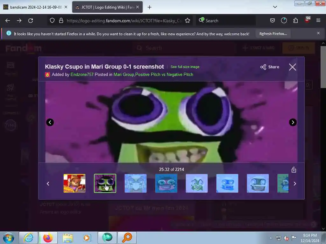
Task: Go forward with the browser forward arrow
Action: [19, 21]
